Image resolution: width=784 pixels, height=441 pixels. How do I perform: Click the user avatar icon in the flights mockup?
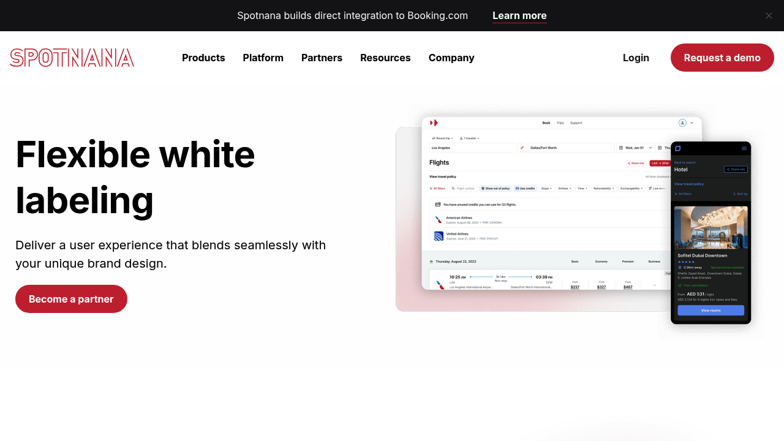[682, 123]
